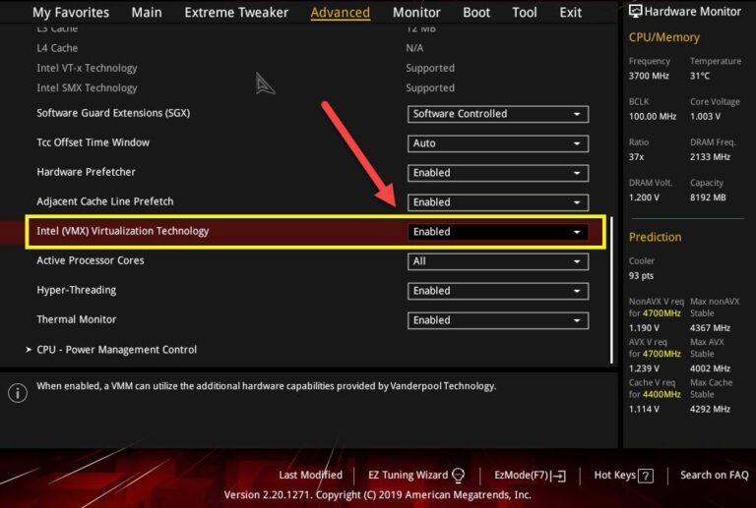
Task: Open Hardware Prefetcher dropdown
Action: [498, 173]
